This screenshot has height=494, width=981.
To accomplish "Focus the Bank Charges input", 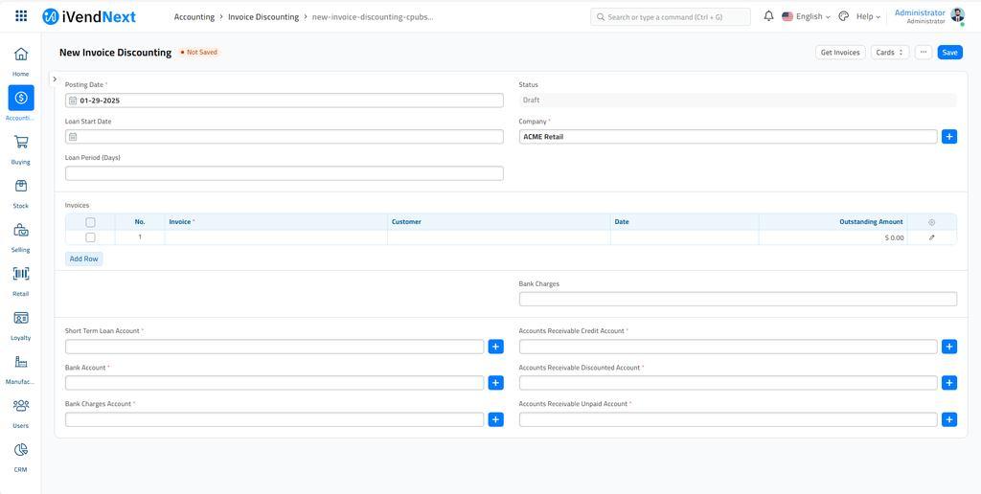I will pyautogui.click(x=738, y=299).
